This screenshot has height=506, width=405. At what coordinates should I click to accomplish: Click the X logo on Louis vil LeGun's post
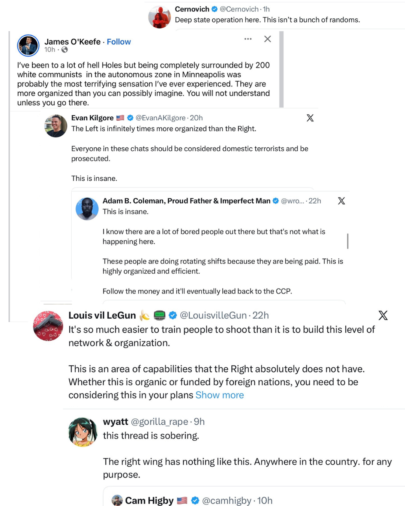tap(383, 315)
